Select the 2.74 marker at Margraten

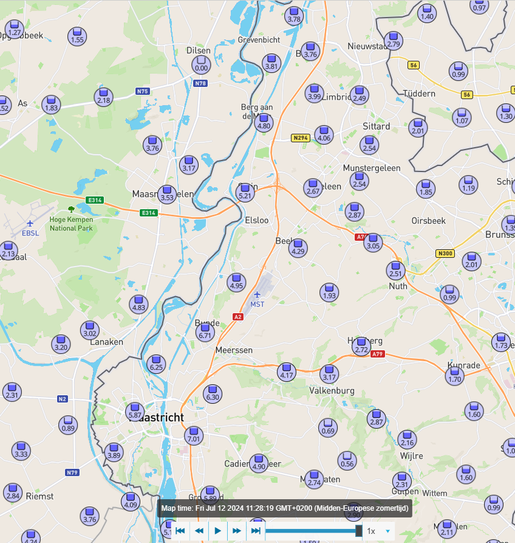click(x=314, y=480)
